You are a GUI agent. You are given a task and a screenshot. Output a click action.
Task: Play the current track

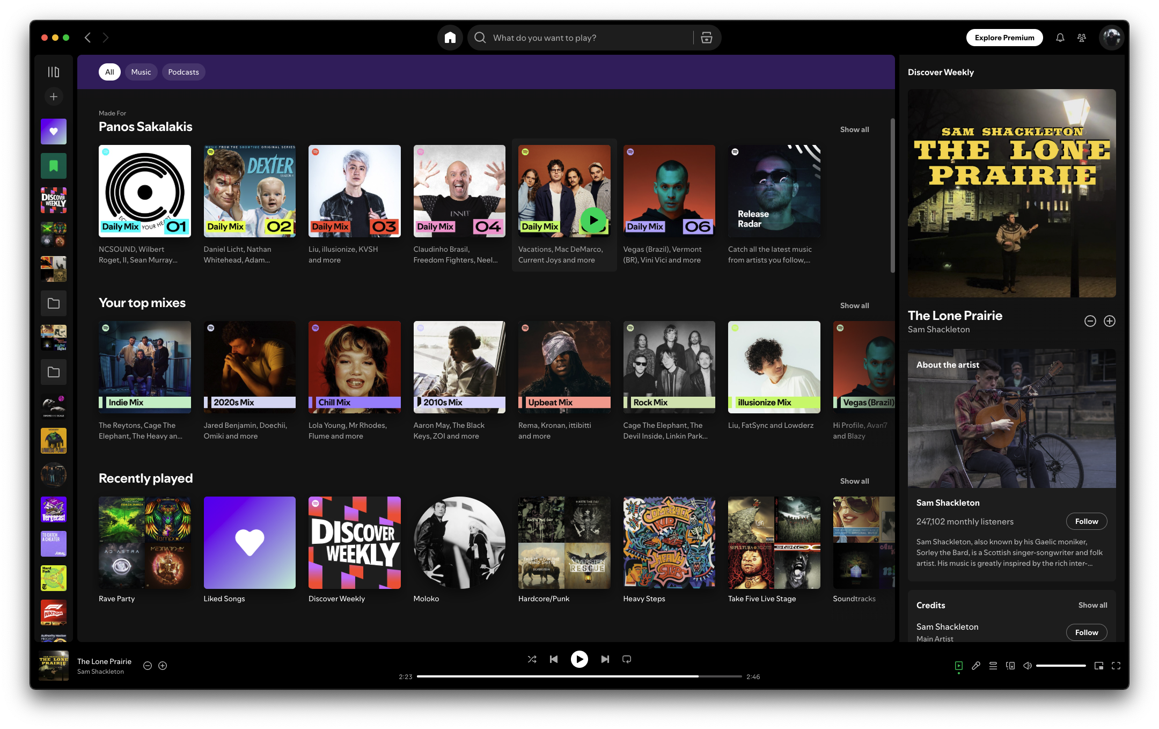click(x=579, y=659)
